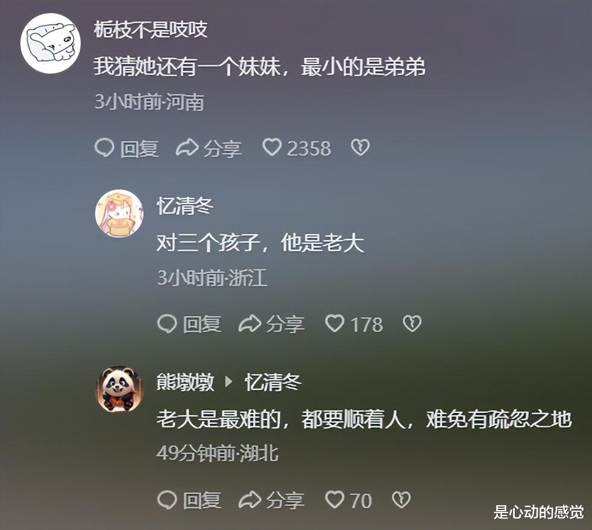The height and width of the screenshot is (530, 592).
Task: Like the comment with 2358 likes
Action: tap(272, 147)
